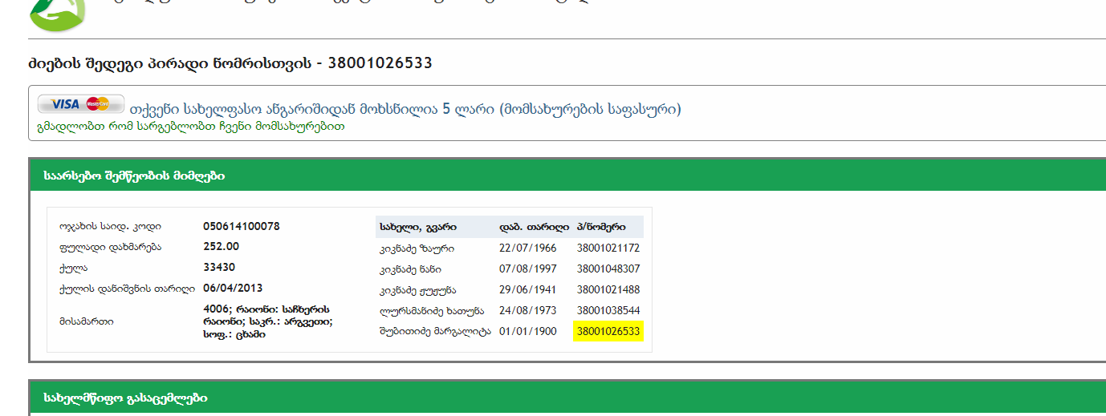Click the green thank-you text below payment notice
The height and width of the screenshot is (416, 1106).
pyautogui.click(x=191, y=127)
